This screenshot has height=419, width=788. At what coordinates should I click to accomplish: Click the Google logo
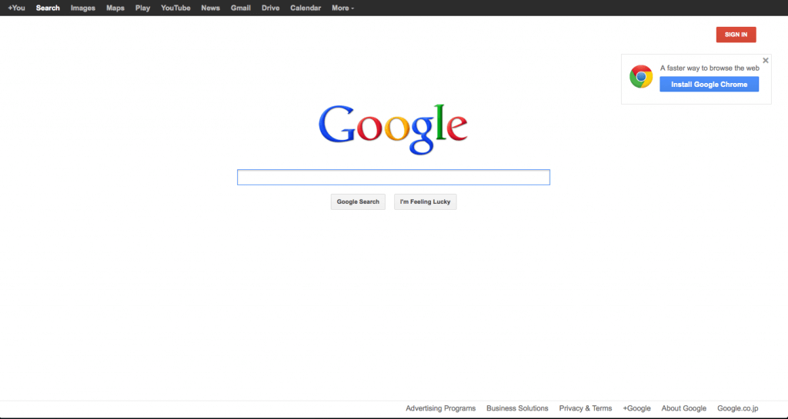point(393,129)
